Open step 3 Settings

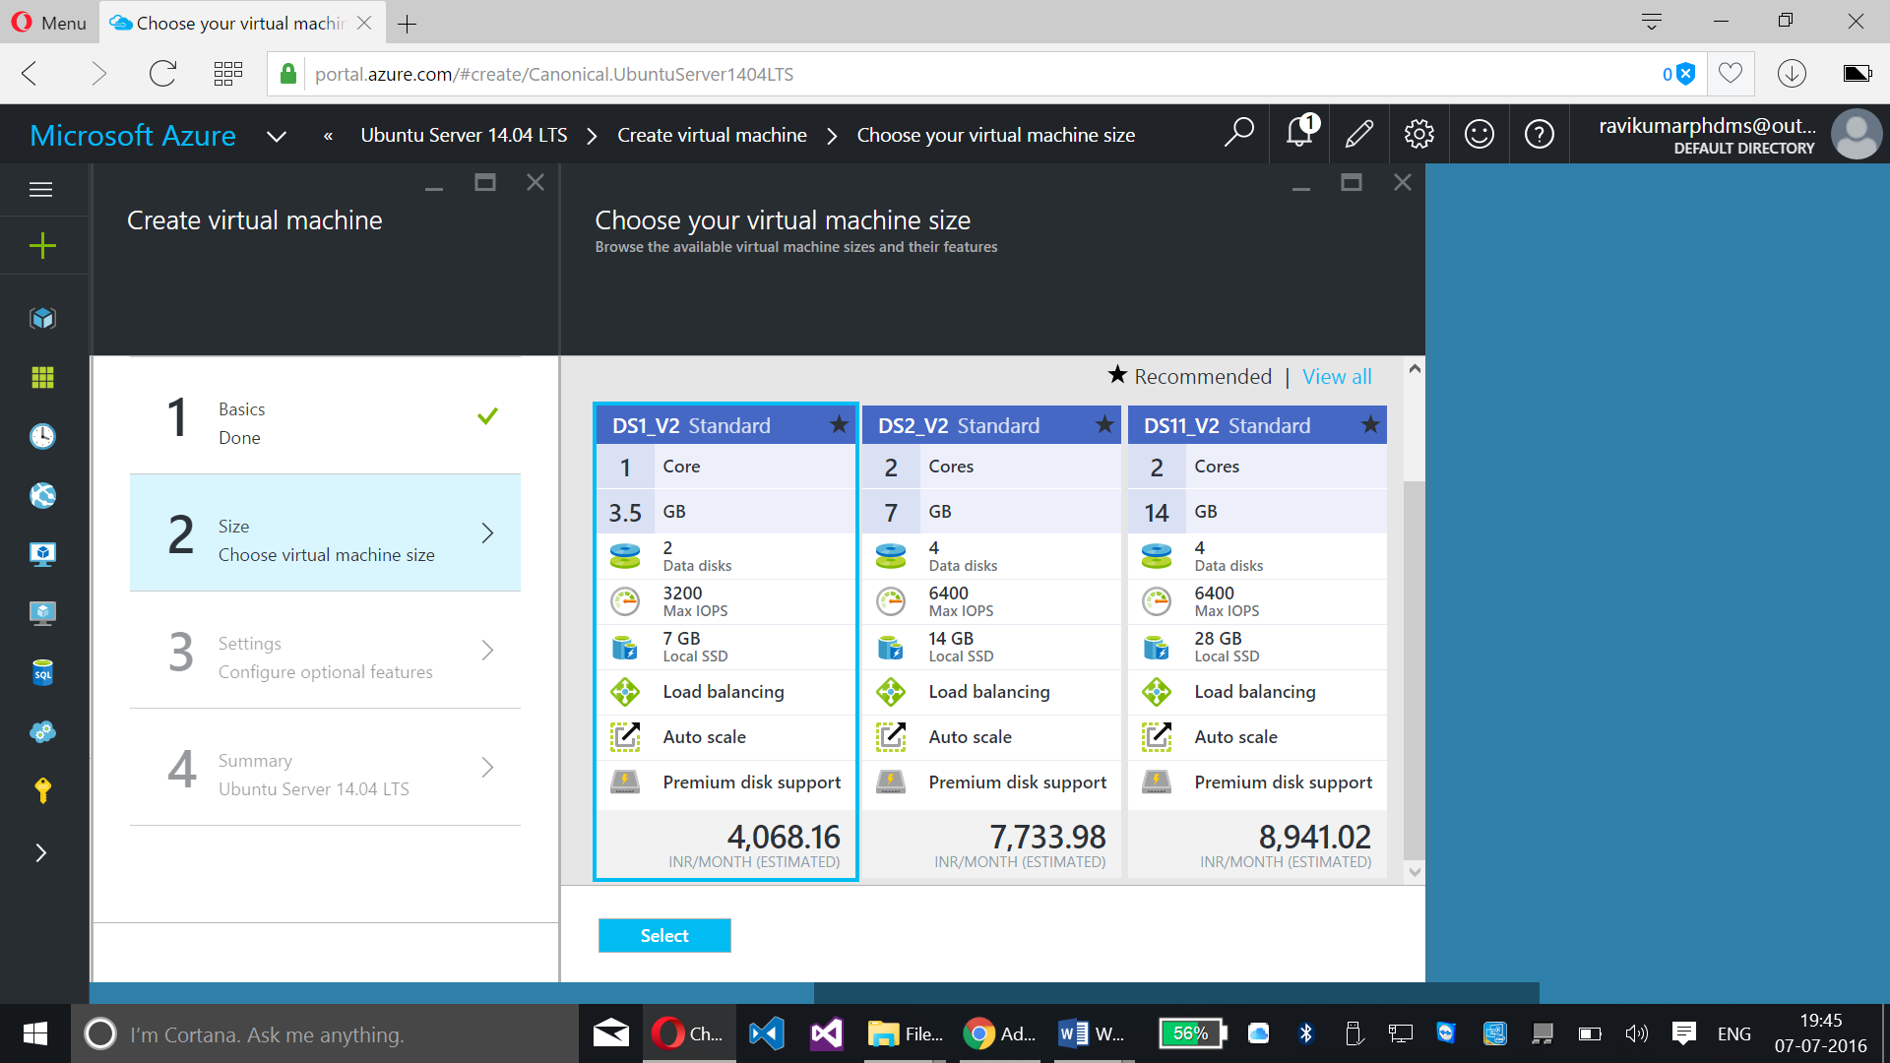[325, 650]
